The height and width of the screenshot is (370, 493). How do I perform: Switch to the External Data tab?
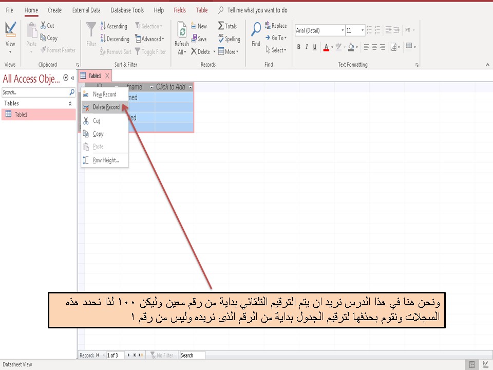[86, 10]
